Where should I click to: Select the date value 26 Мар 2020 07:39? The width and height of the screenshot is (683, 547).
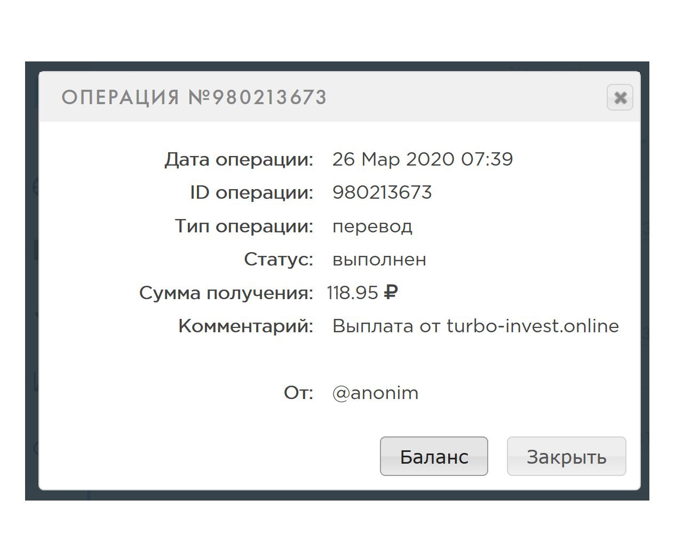(423, 159)
